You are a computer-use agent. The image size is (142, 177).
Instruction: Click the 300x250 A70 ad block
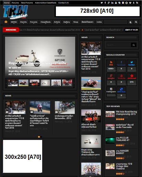pyautogui.click(x=23, y=156)
